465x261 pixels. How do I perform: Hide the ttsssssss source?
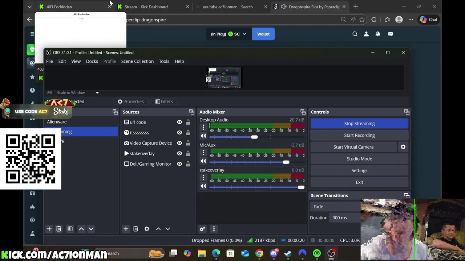point(179,133)
